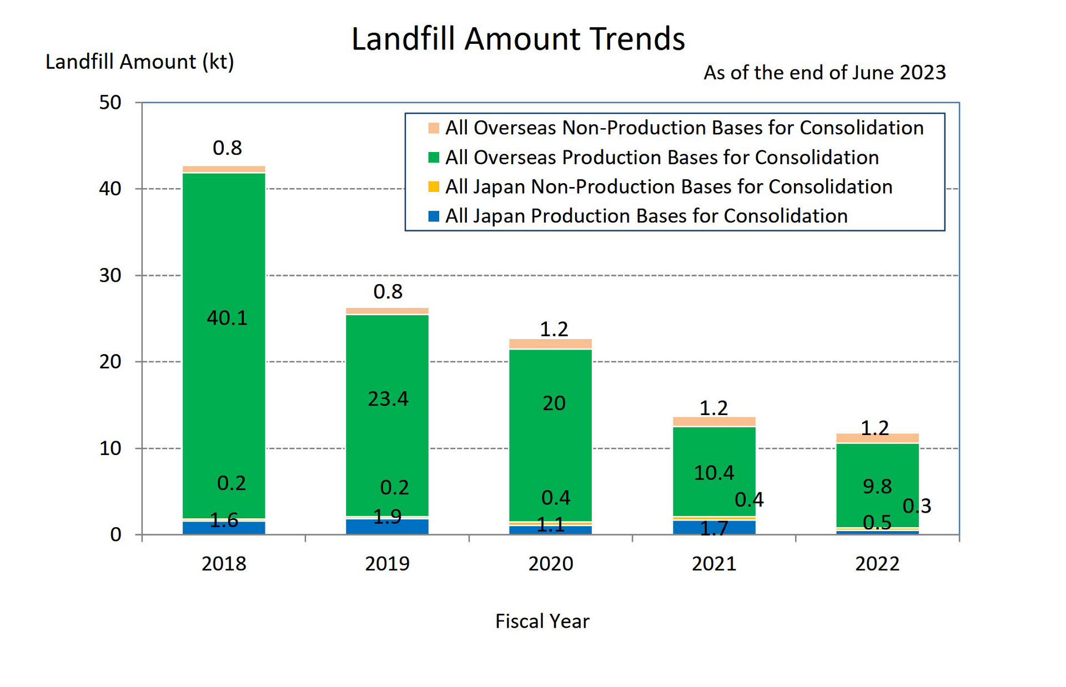The height and width of the screenshot is (687, 1066).
Task: Click the 2019 orange top bar segment
Action: 387,311
